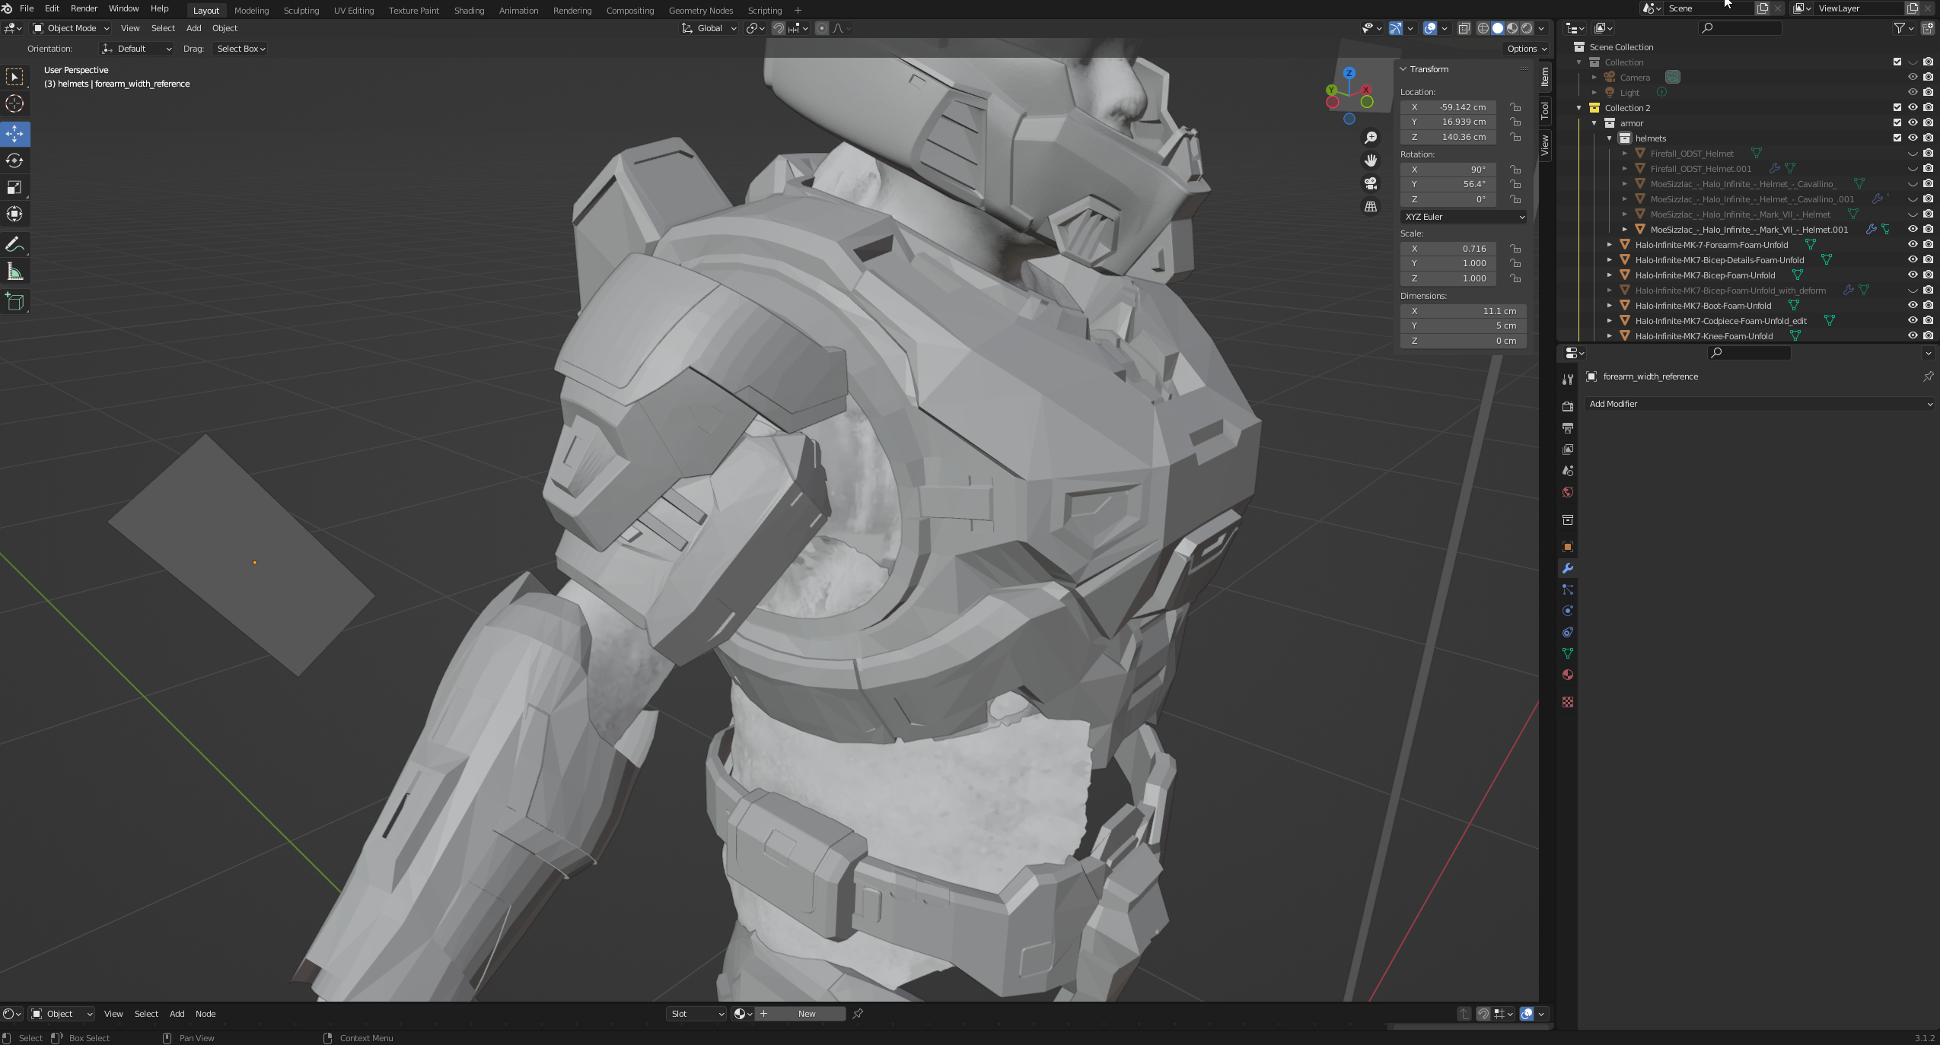Open the Texture properties checker icon
Image resolution: width=1940 pixels, height=1045 pixels.
pyautogui.click(x=1568, y=702)
